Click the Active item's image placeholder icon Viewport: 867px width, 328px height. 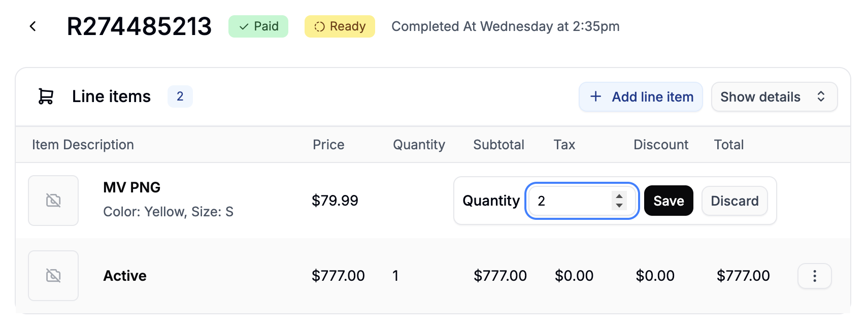point(53,275)
